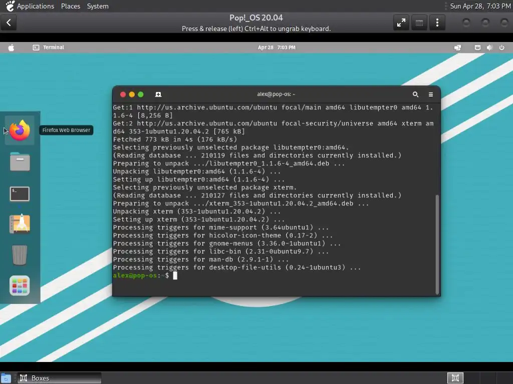
Task: Launch the Terminal from the dock
Action: pyautogui.click(x=20, y=194)
